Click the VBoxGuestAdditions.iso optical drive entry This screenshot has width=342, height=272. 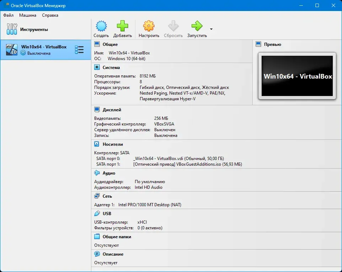[x=188, y=164]
